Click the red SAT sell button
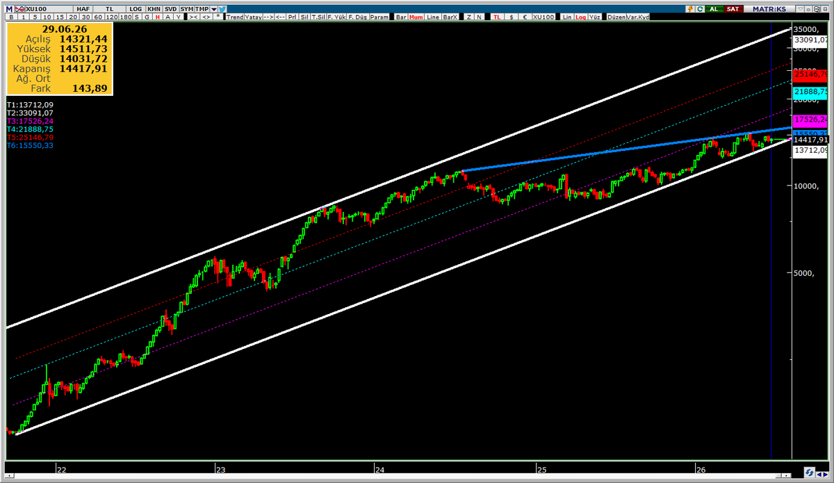The width and height of the screenshot is (834, 483). [x=733, y=8]
